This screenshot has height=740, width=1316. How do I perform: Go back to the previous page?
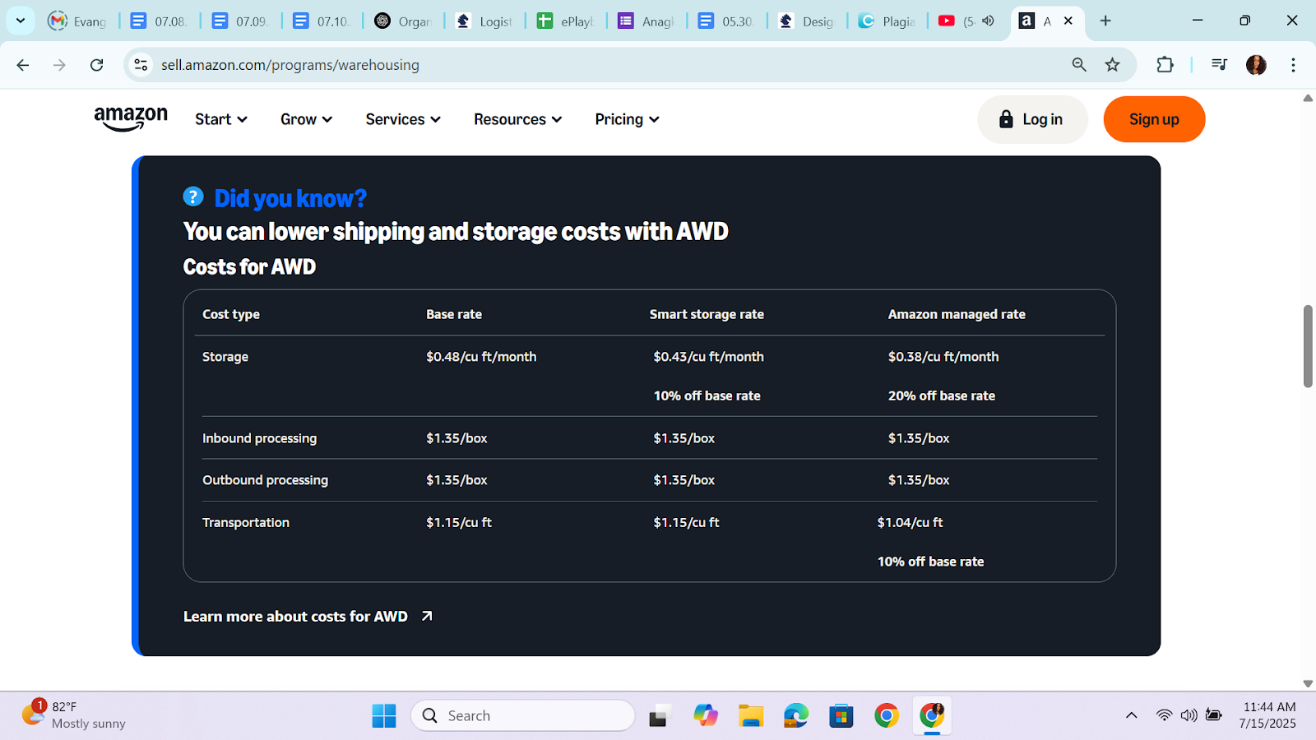click(23, 65)
